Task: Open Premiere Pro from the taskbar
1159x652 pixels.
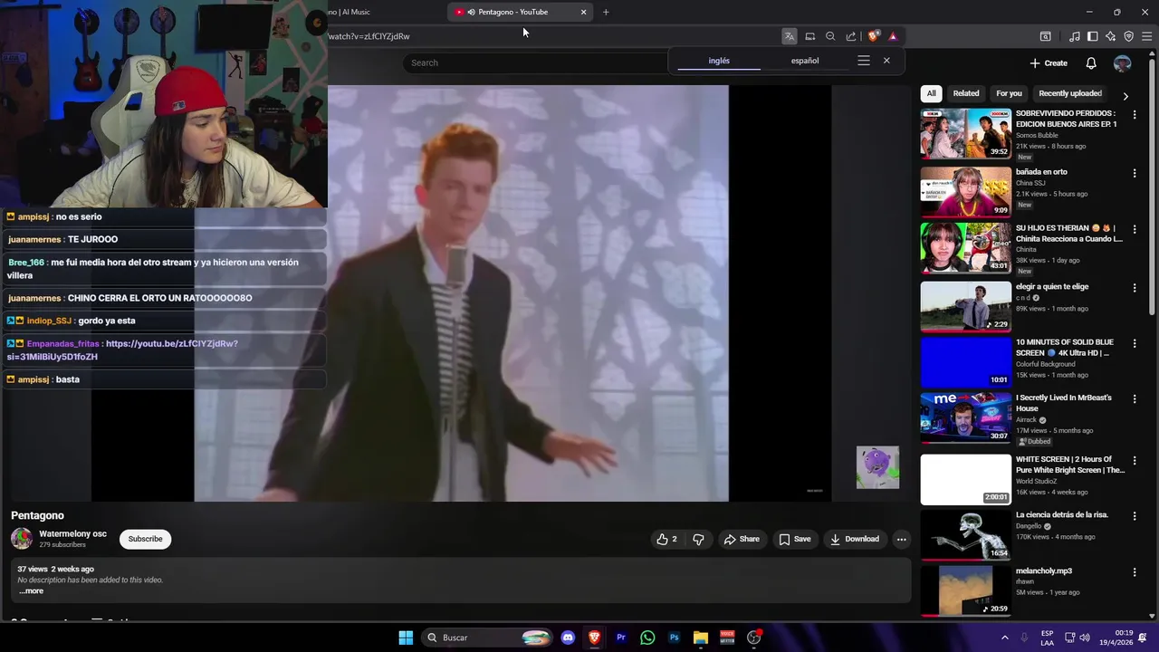Action: click(x=621, y=638)
